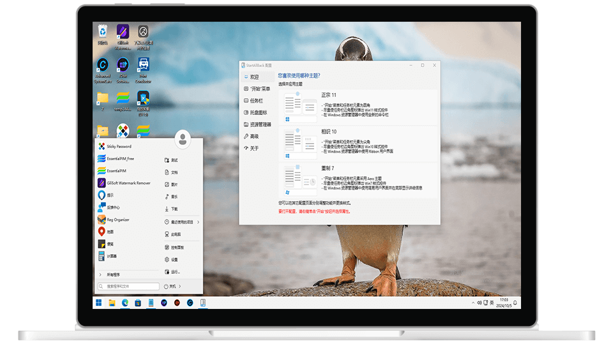Viewport: 613px width, 346px height.
Task: Open Reg Organizer in the Start menu
Action: click(117, 220)
